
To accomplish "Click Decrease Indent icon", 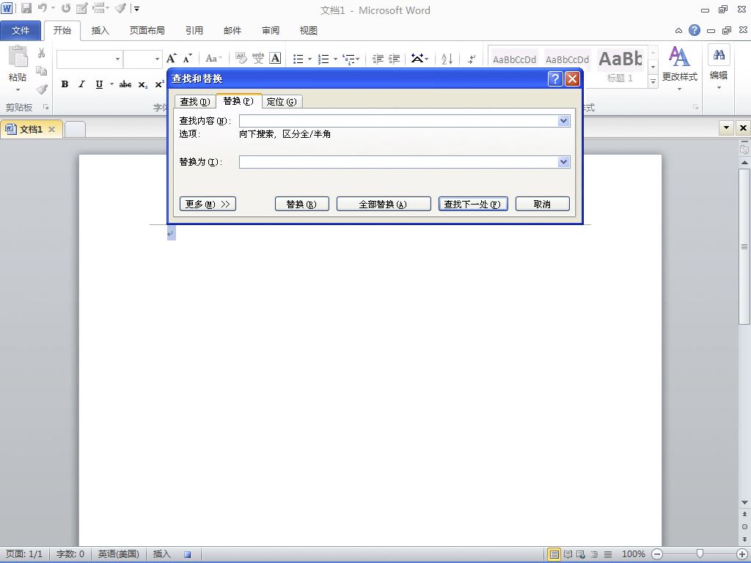I will (x=378, y=59).
